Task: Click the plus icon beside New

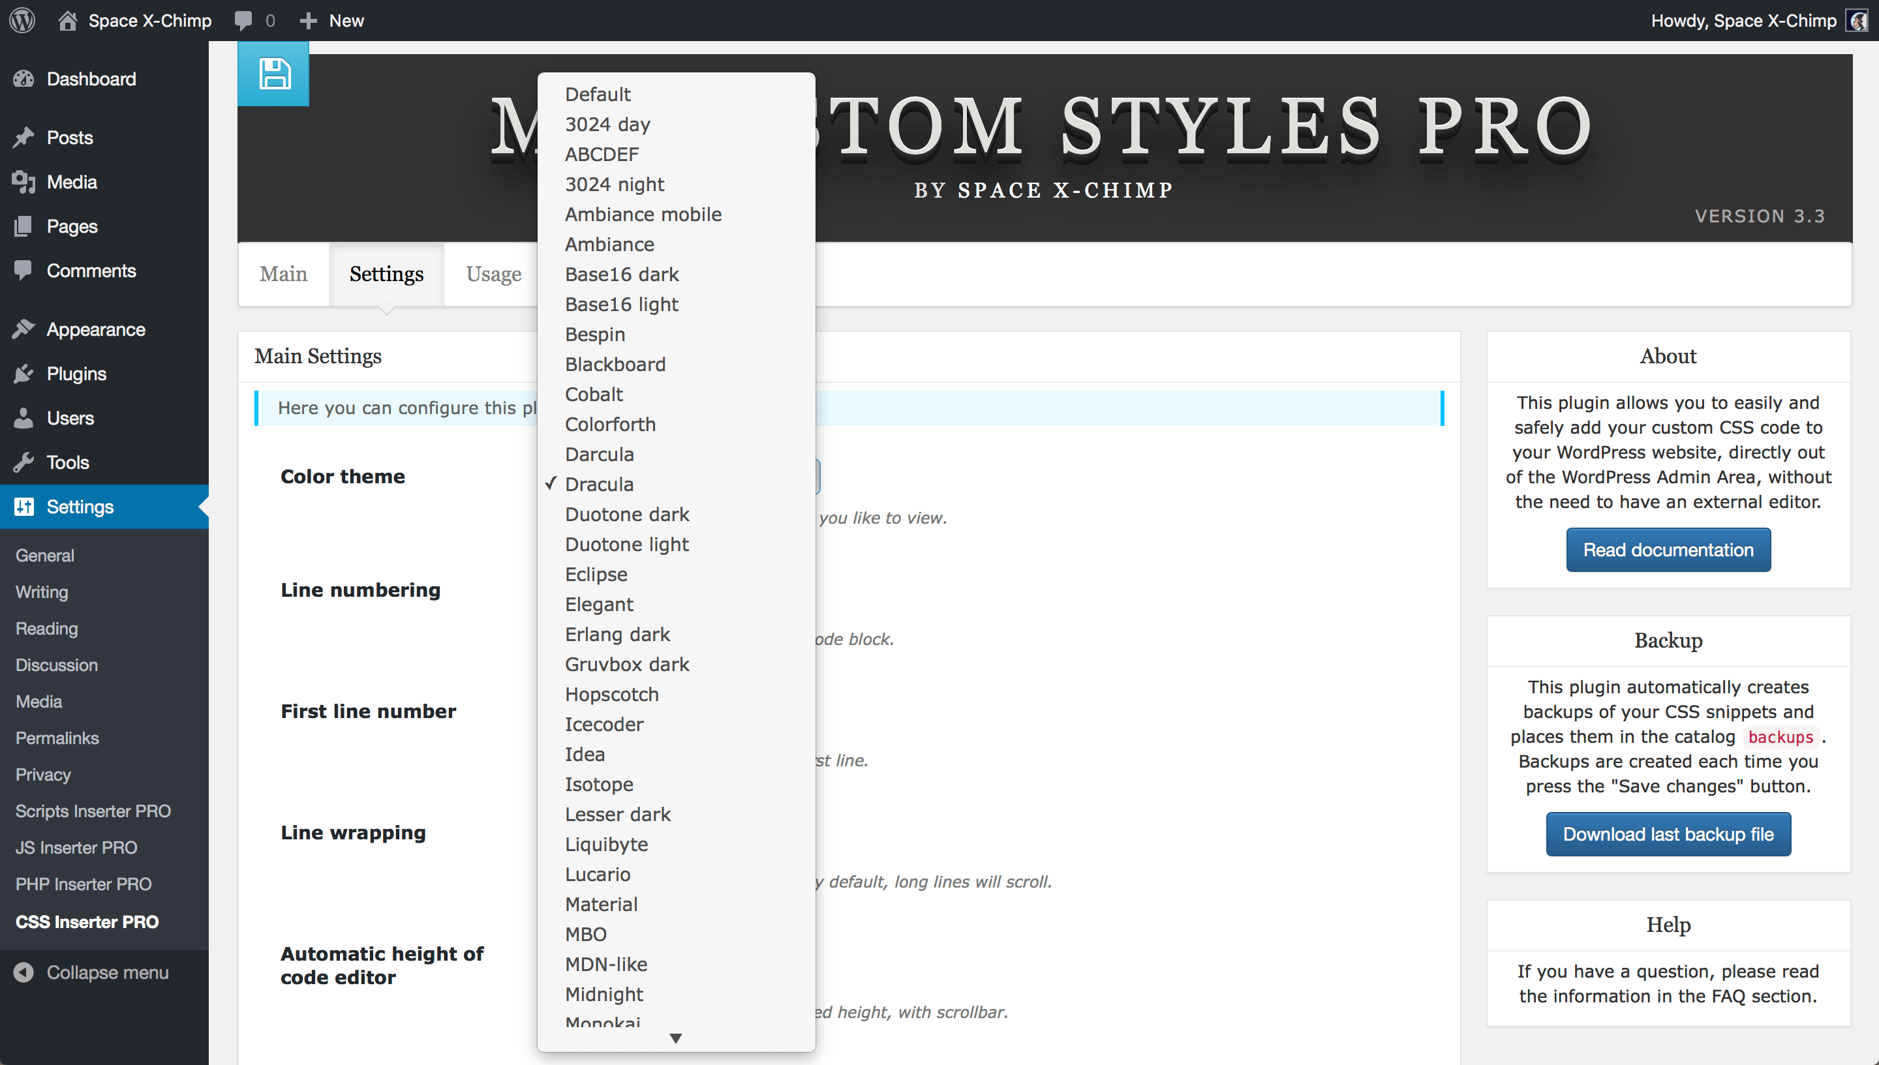Action: pos(308,20)
